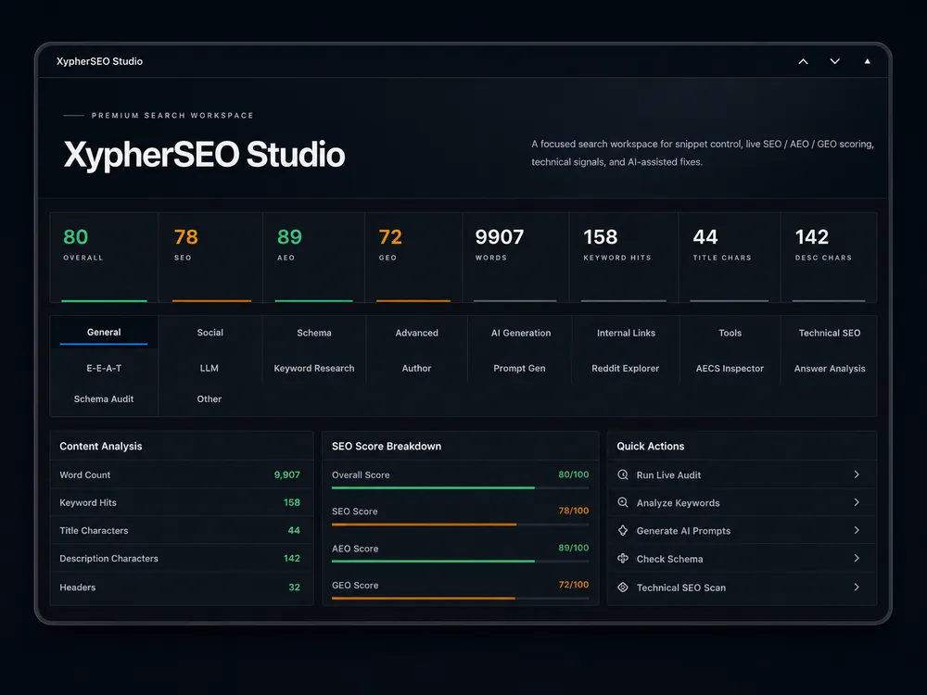Switch to the Schema tab

pos(314,333)
